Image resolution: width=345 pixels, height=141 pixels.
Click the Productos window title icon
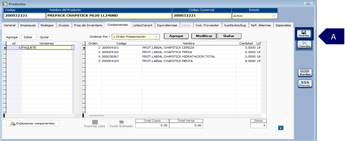(x=4, y=4)
